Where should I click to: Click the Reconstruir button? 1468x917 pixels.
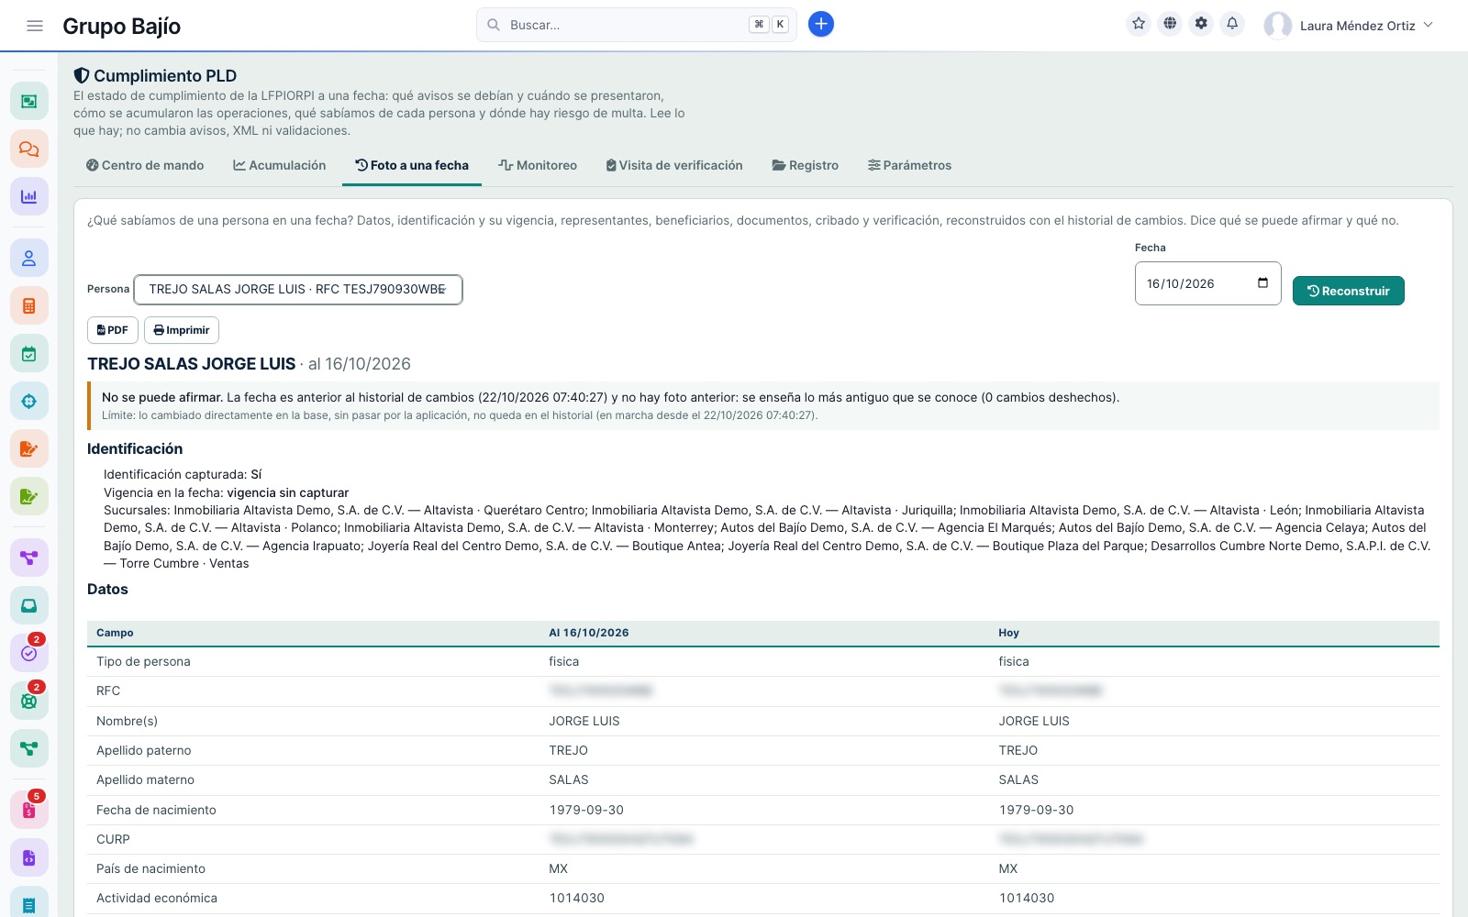coord(1349,291)
